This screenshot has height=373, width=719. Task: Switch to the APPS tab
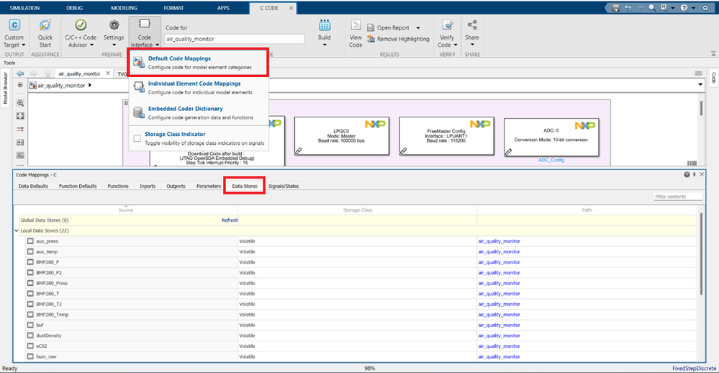click(x=223, y=8)
